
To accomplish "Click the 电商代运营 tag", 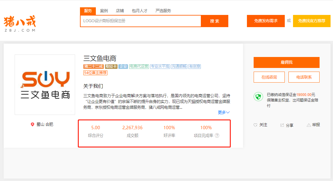I will pyautogui.click(x=139, y=66).
